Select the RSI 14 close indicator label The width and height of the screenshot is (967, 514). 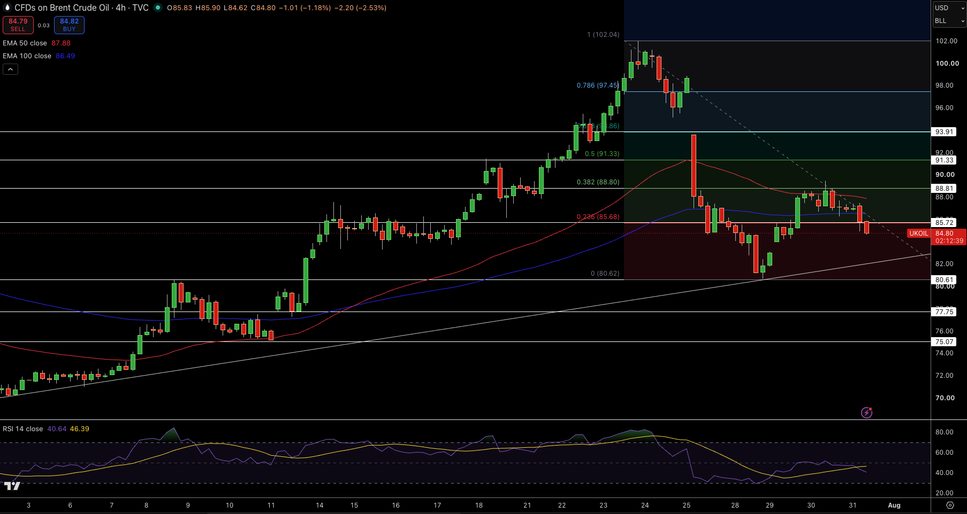tap(22, 429)
